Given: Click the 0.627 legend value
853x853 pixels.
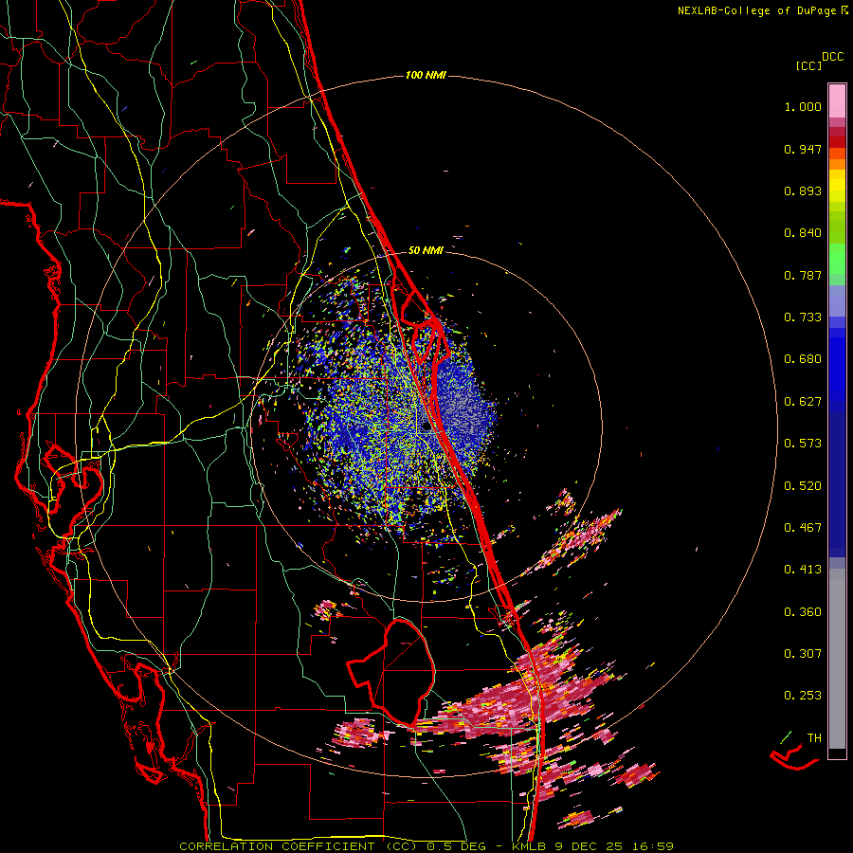Looking at the screenshot, I should (803, 402).
